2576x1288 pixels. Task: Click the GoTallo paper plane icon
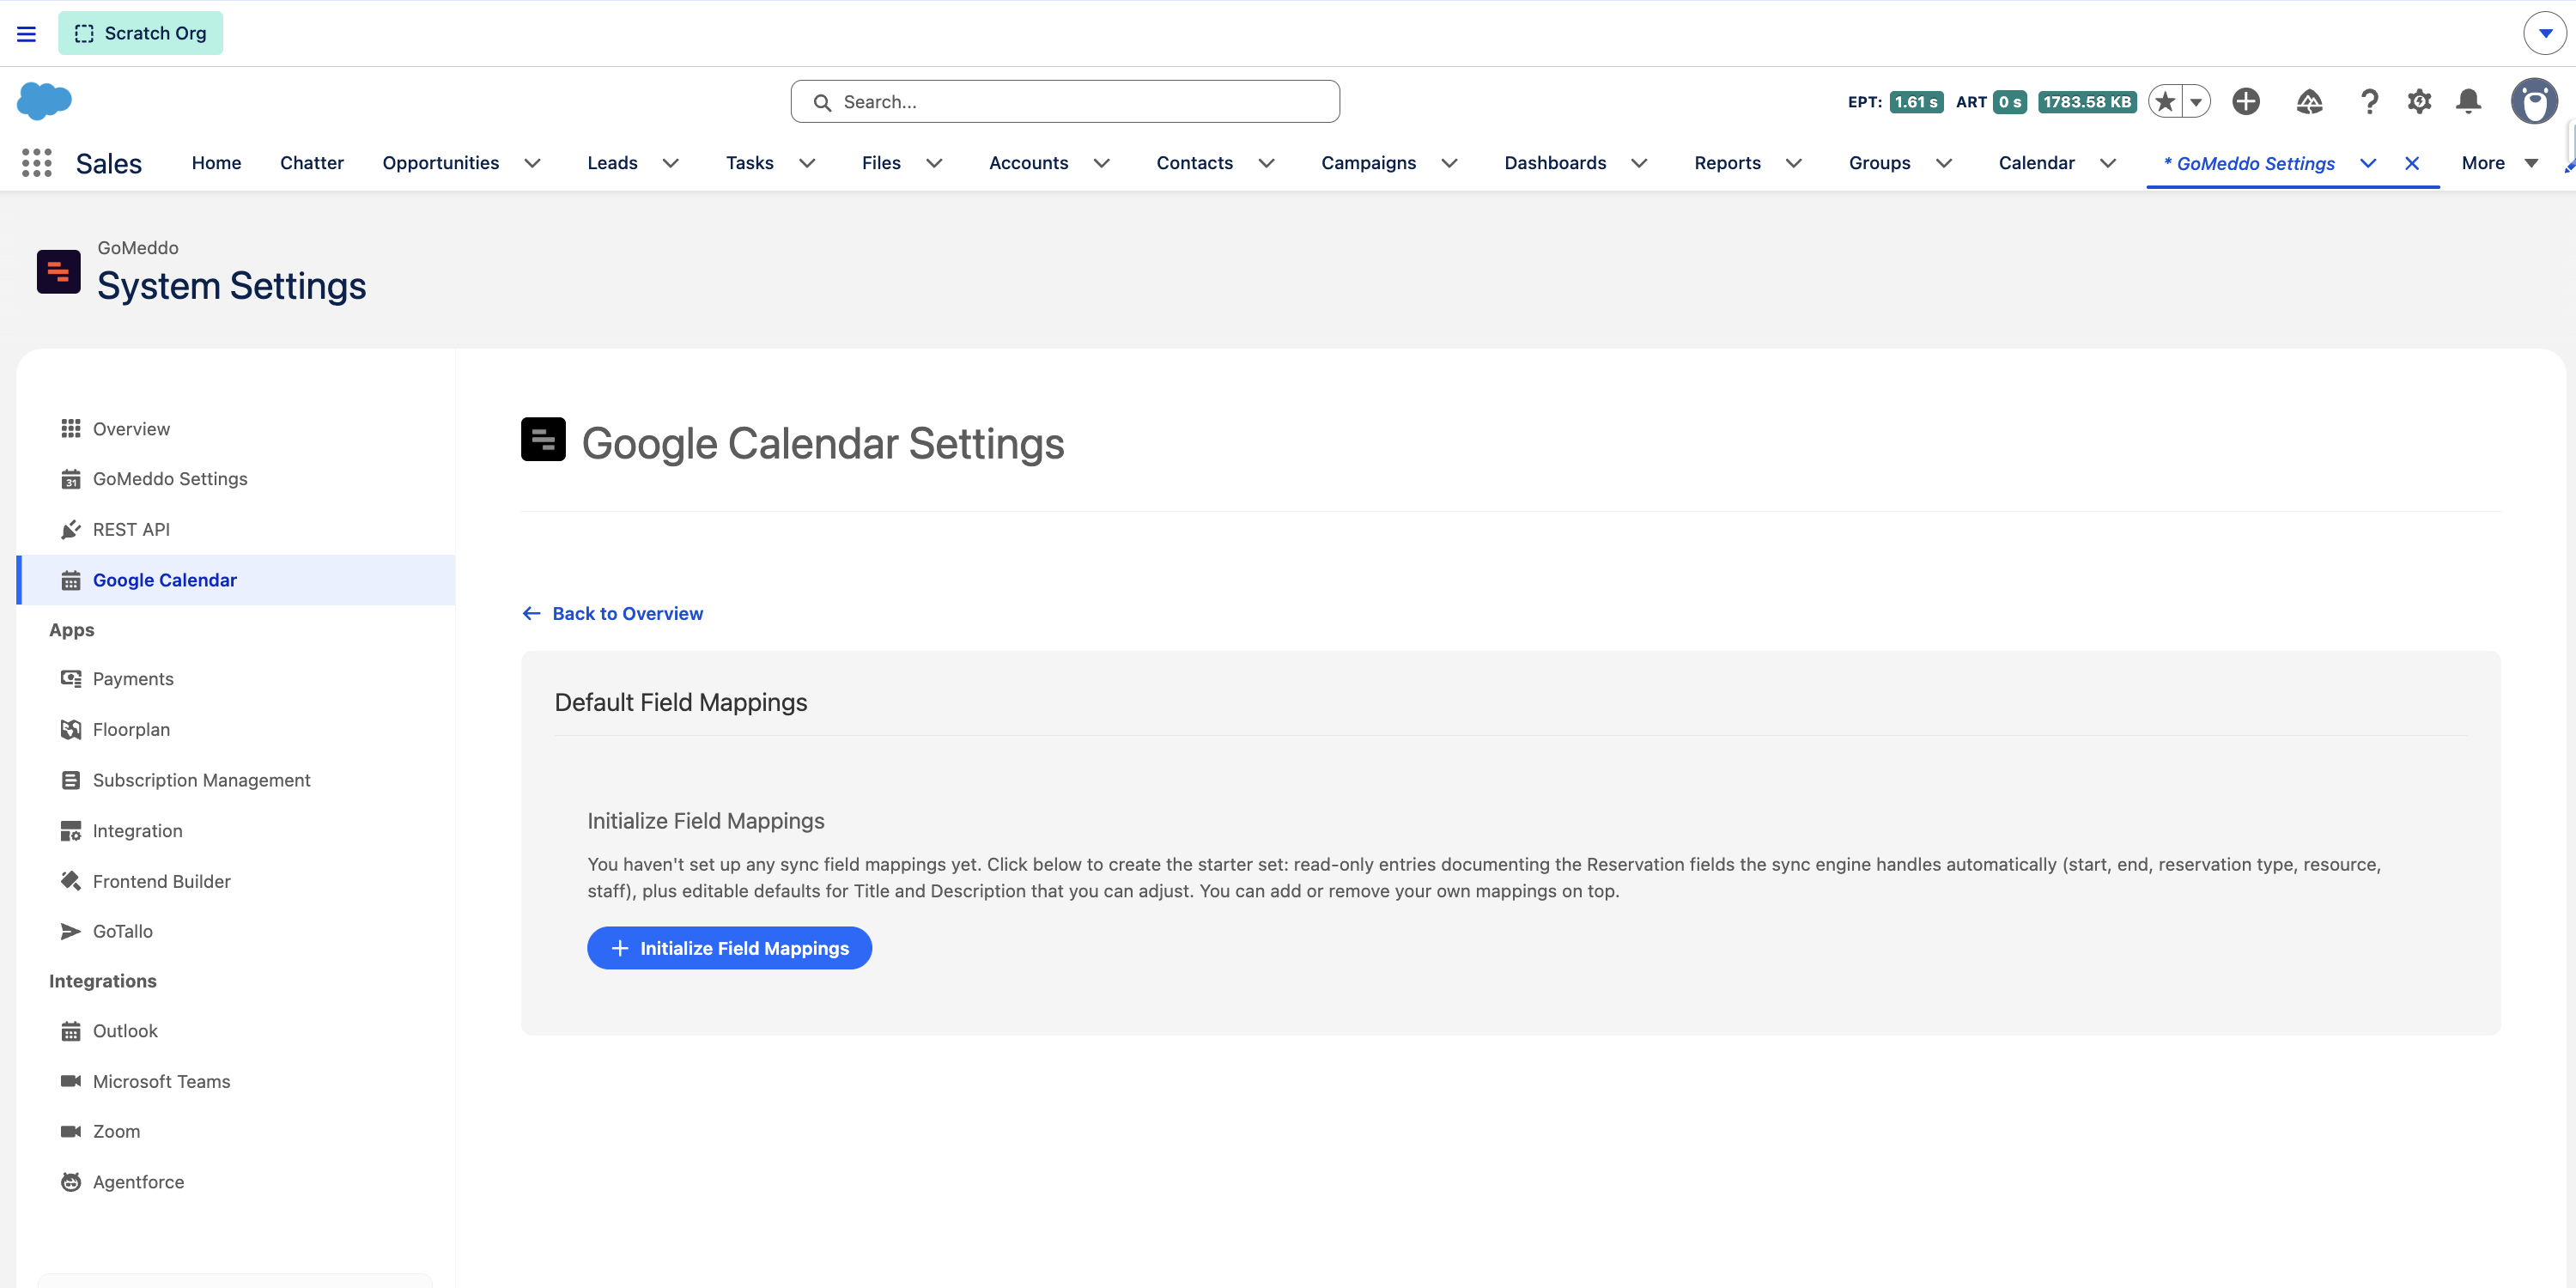[70, 931]
